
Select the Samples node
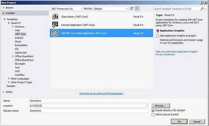click(11, 86)
